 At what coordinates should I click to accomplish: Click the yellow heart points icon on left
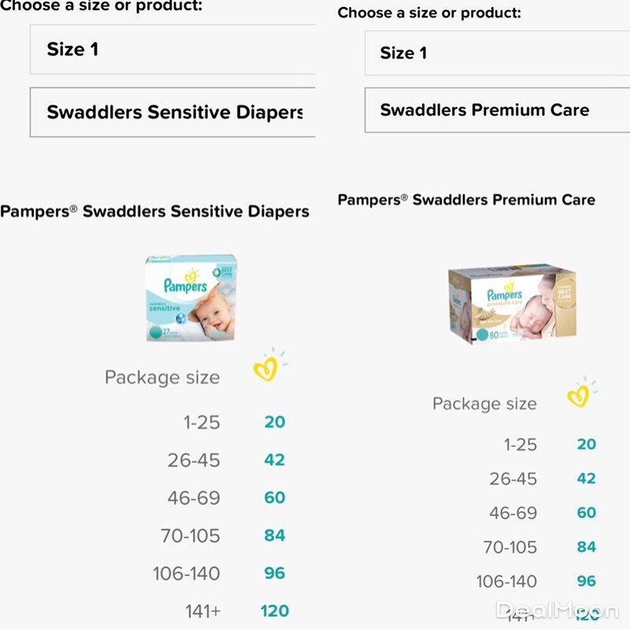268,368
